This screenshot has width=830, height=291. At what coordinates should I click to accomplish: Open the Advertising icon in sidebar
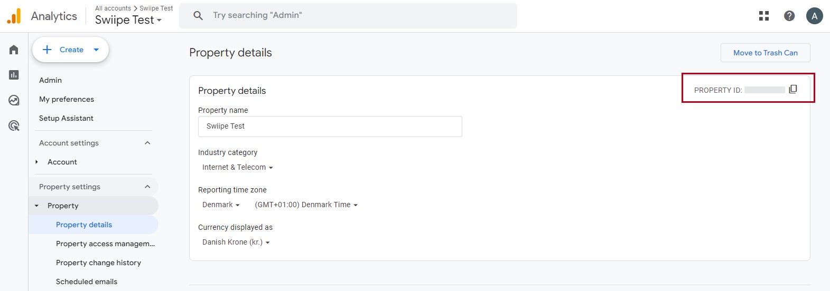point(14,125)
